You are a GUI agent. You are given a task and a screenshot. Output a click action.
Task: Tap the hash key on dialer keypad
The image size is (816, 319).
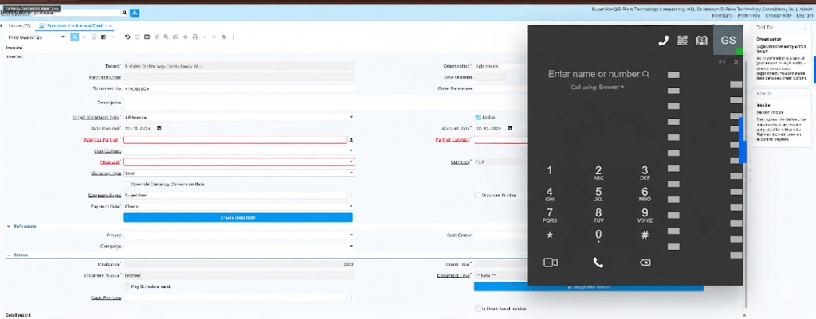645,235
